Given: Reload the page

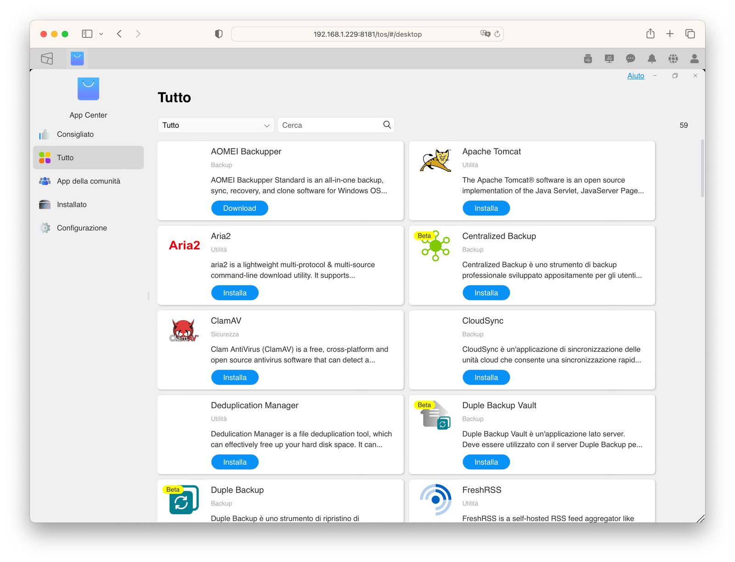Looking at the screenshot, I should click(497, 34).
